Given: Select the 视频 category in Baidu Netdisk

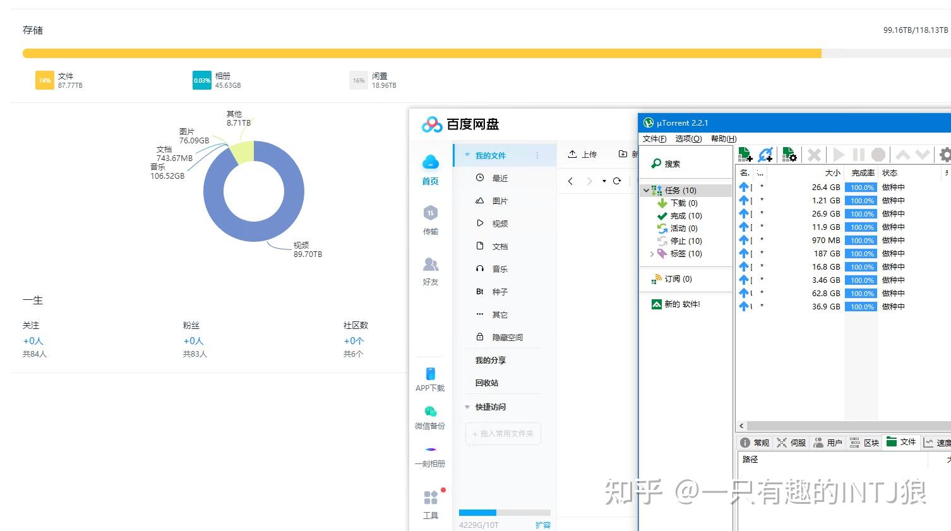Looking at the screenshot, I should click(x=499, y=224).
